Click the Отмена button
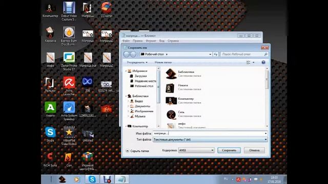The height and width of the screenshot is (184, 328). [x=254, y=150]
